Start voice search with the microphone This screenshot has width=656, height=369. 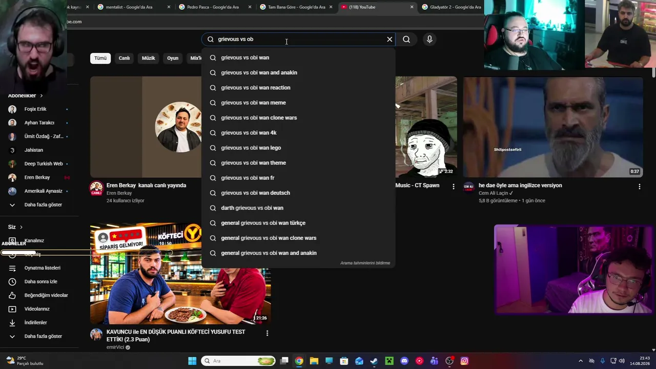tap(429, 39)
